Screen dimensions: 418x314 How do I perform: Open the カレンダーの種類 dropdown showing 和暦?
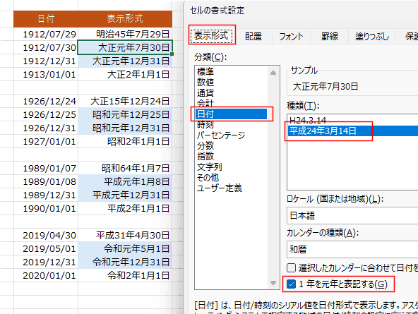(x=352, y=249)
